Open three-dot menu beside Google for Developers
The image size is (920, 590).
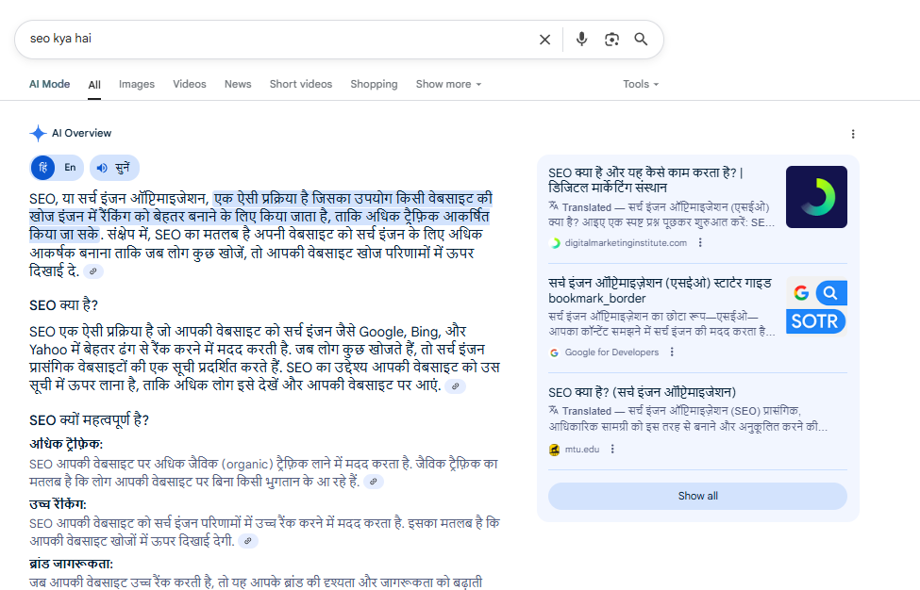(672, 352)
